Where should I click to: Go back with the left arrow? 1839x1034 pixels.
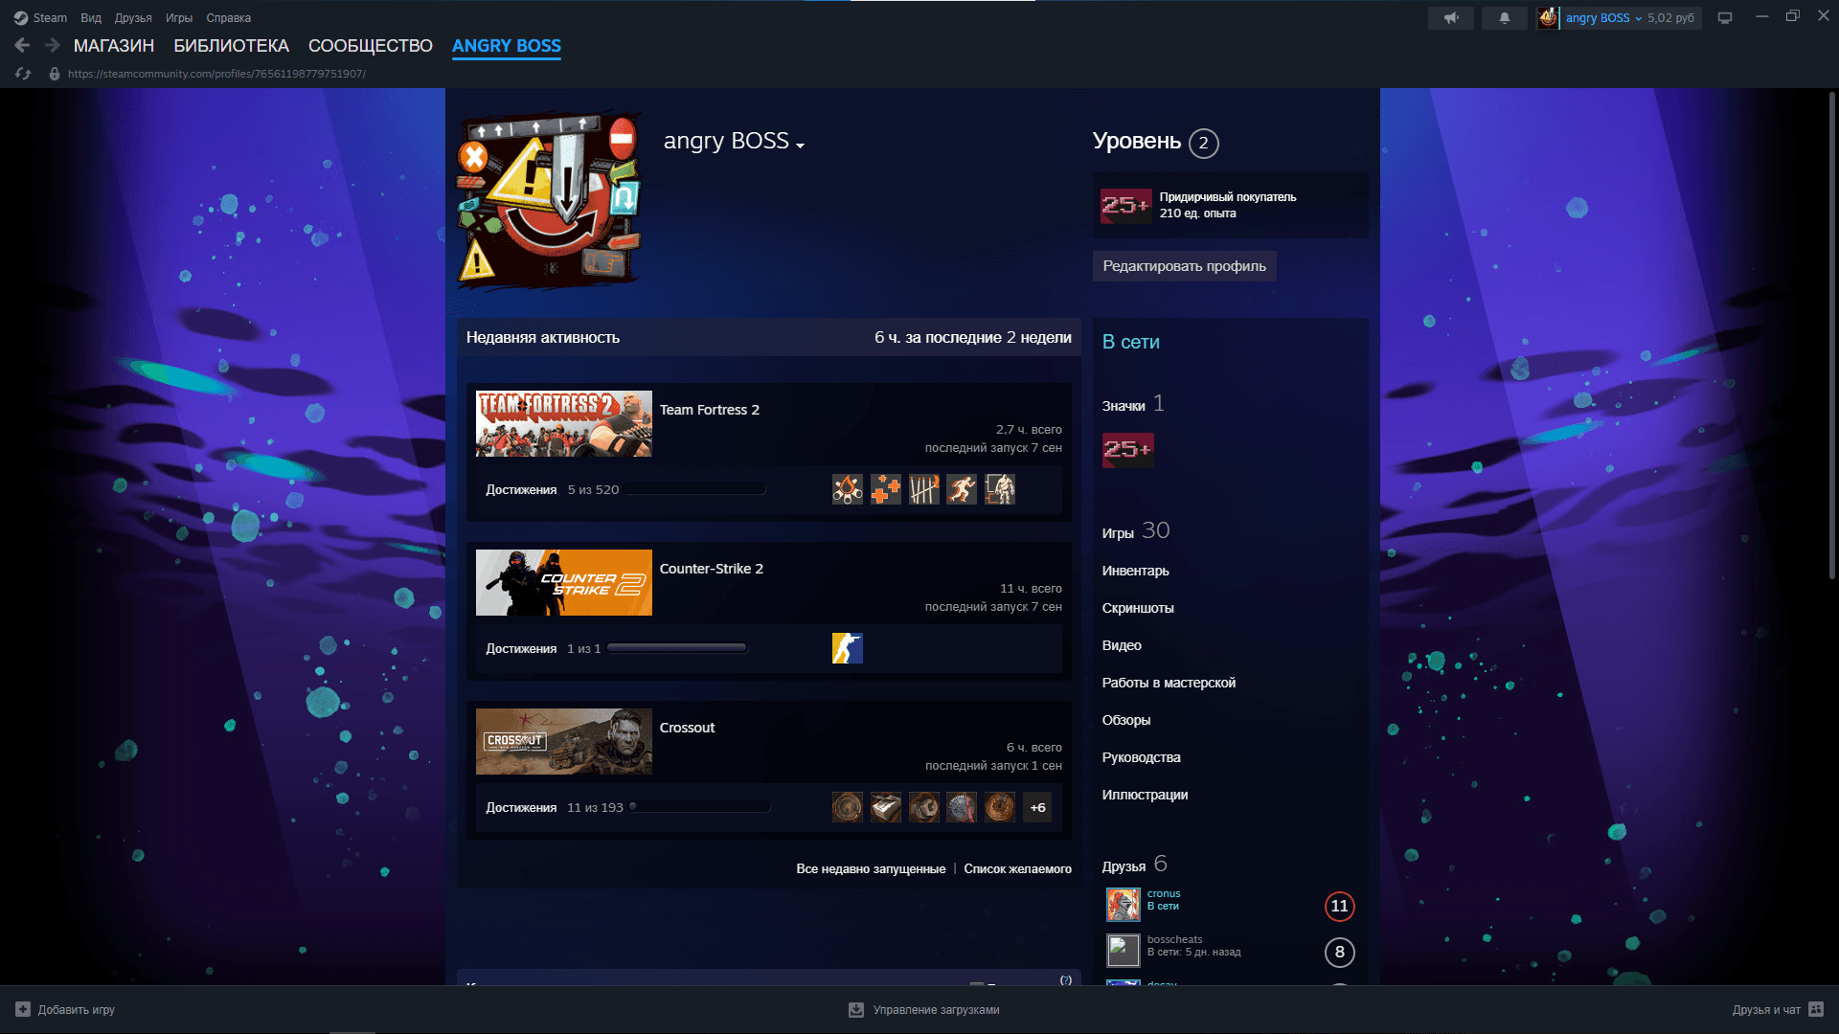(x=23, y=45)
